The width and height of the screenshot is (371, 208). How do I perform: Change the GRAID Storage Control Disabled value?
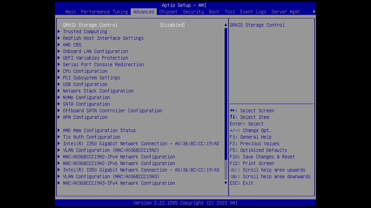[172, 25]
